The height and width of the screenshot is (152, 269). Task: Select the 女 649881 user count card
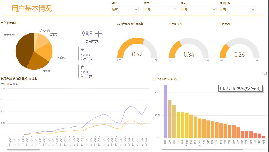[86, 71]
